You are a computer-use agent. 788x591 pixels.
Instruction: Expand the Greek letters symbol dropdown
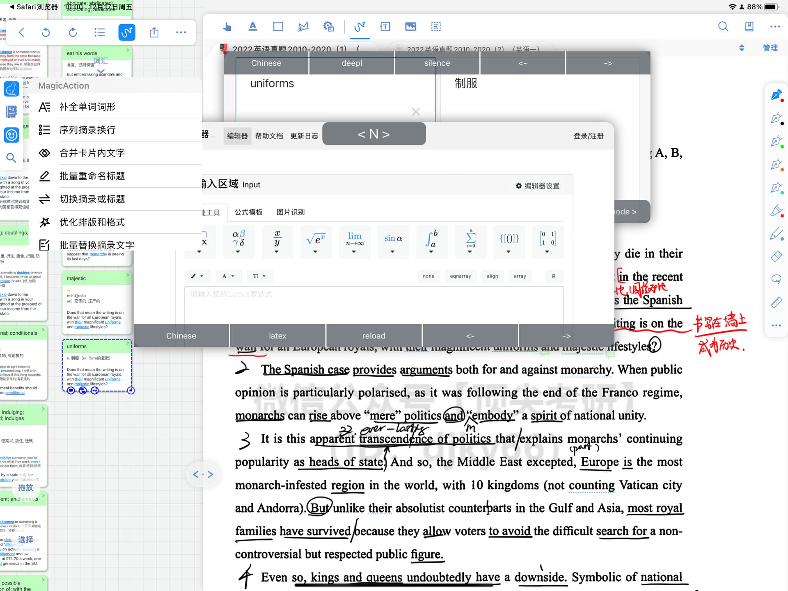click(x=238, y=241)
